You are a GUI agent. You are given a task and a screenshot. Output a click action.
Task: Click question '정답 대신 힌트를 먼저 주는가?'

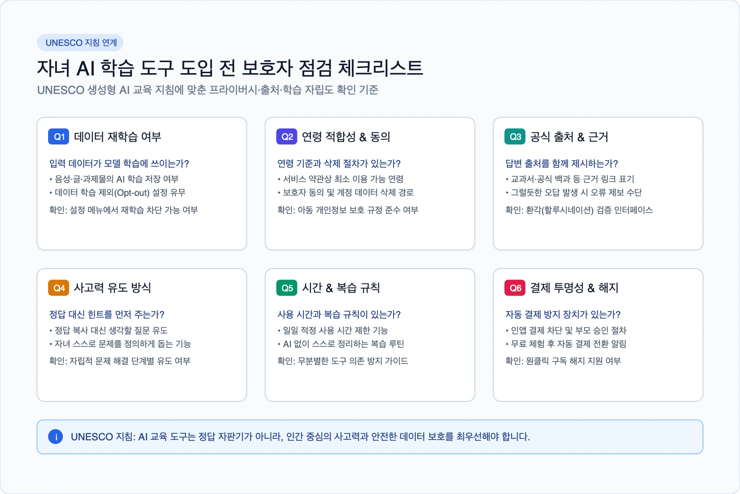(x=107, y=314)
